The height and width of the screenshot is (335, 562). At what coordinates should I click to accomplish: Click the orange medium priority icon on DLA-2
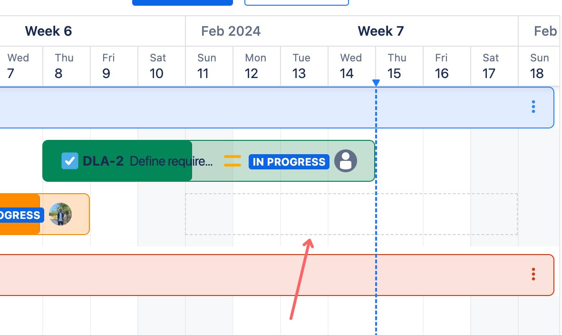(233, 161)
